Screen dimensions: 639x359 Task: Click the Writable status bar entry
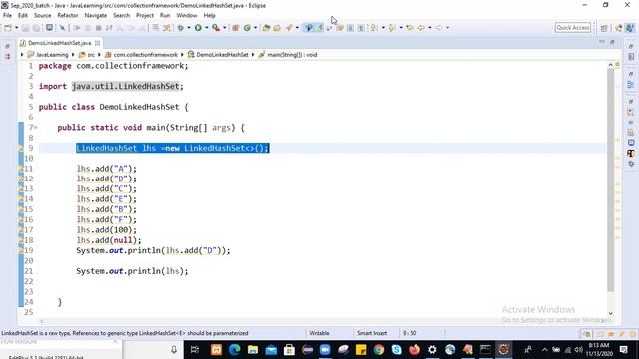point(319,333)
